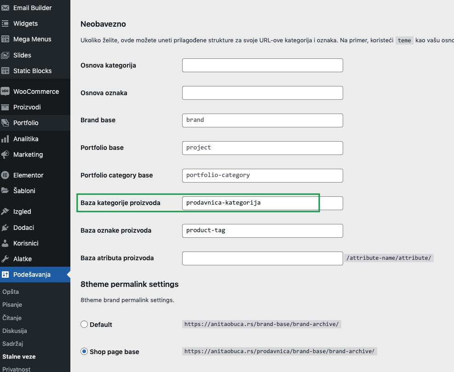Click the Podešavanja settings icon
This screenshot has width=454, height=372.
[5, 275]
